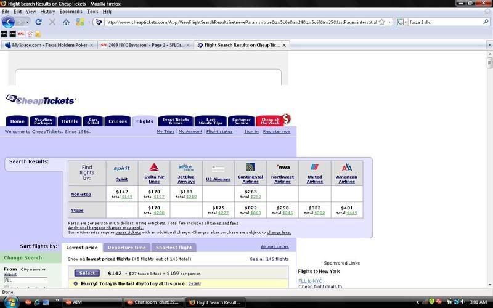Click the United Airlines logo
This screenshot has height=308, width=493.
tap(314, 167)
